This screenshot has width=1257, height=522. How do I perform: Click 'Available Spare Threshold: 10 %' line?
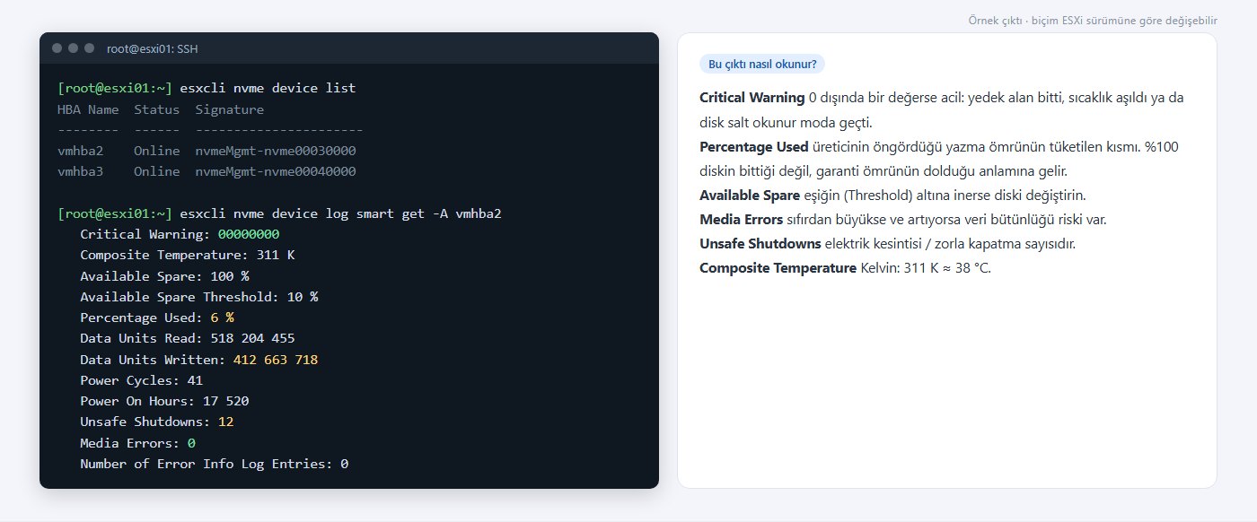199,297
